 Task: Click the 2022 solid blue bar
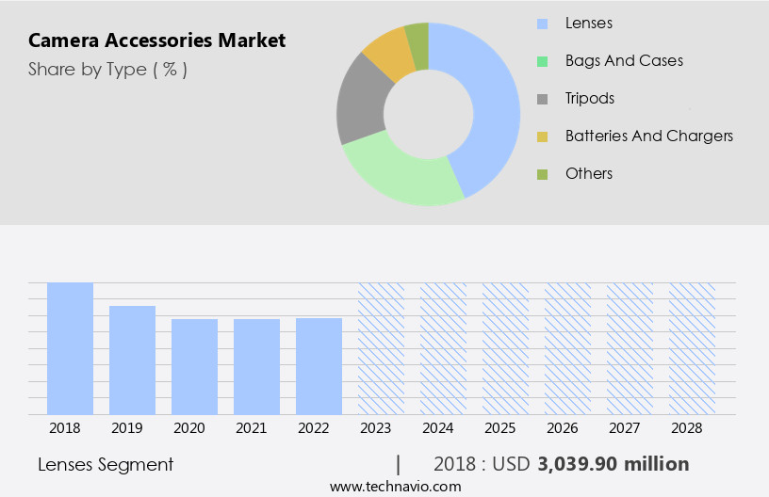pos(319,366)
